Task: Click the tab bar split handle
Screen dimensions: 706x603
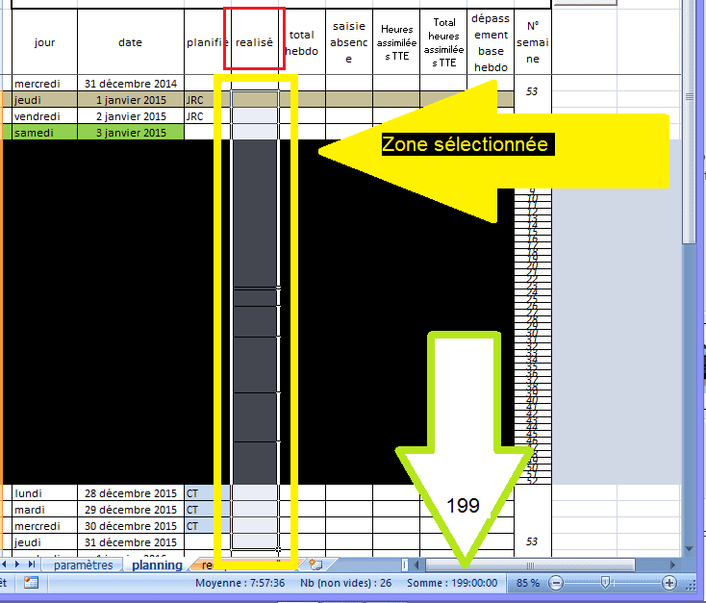Action: tap(404, 565)
